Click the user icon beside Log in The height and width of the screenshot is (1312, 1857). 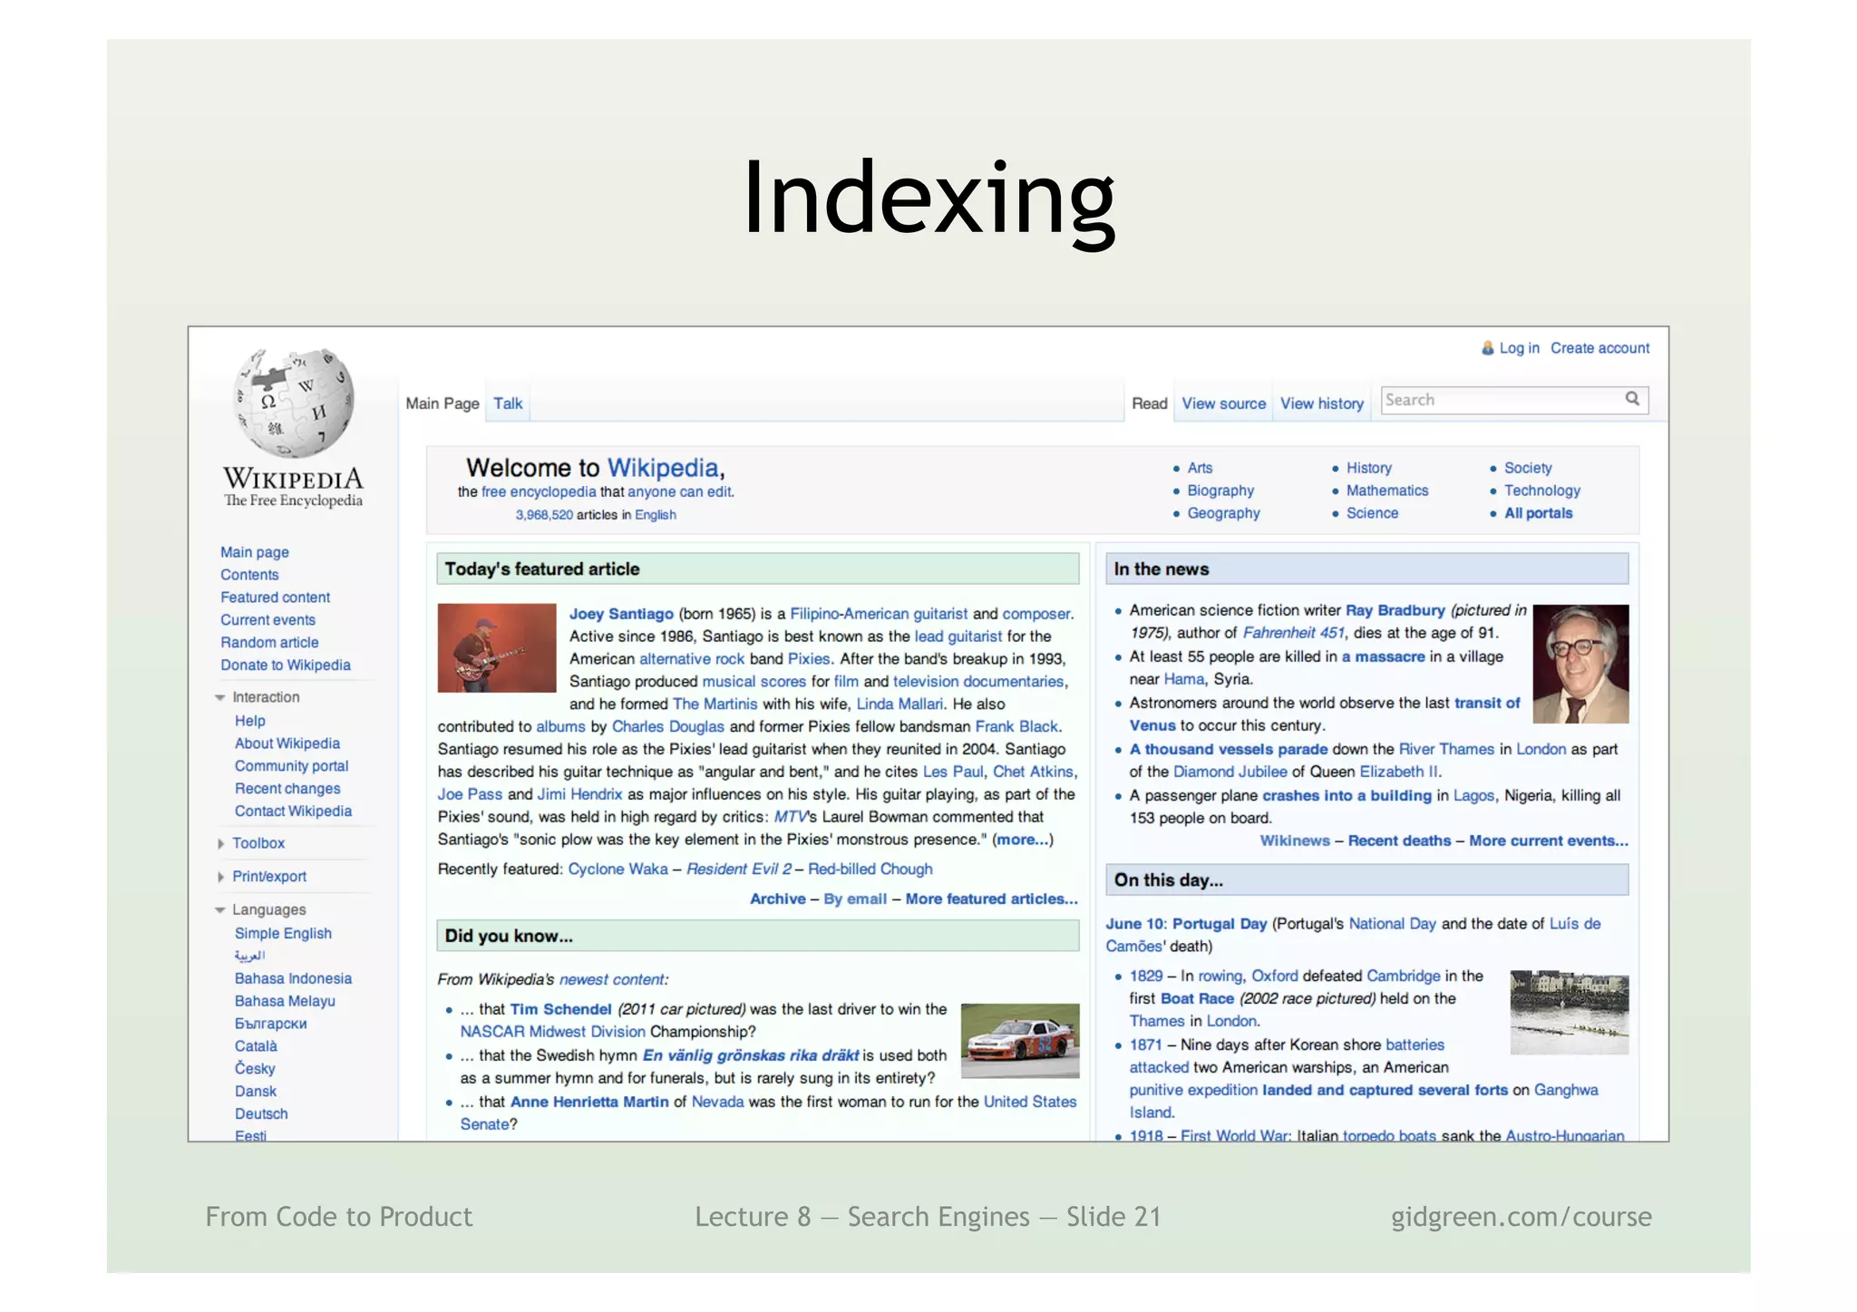(x=1487, y=347)
